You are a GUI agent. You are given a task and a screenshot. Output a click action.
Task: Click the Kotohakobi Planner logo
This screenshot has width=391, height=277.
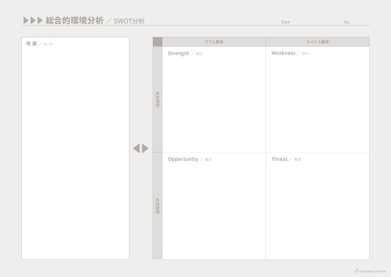click(x=370, y=271)
